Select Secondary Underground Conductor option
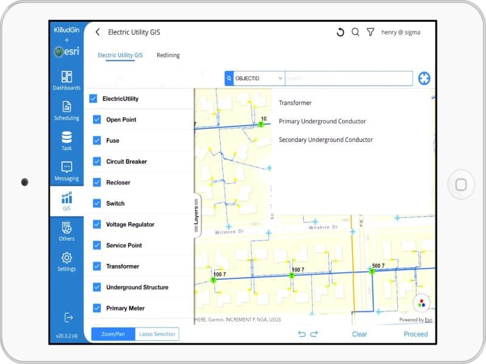 326,140
